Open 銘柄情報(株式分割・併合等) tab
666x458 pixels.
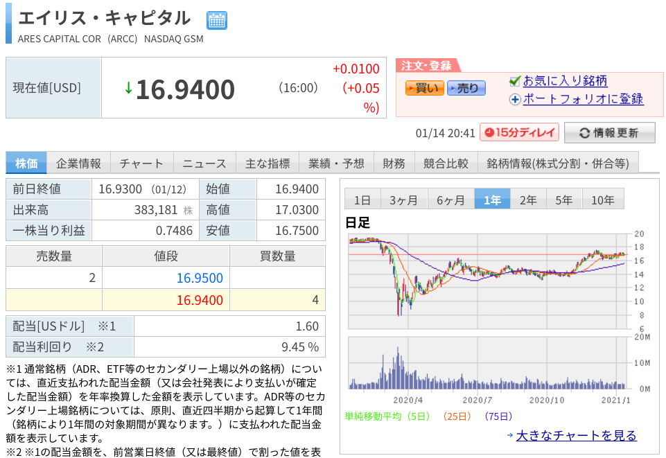click(x=558, y=163)
